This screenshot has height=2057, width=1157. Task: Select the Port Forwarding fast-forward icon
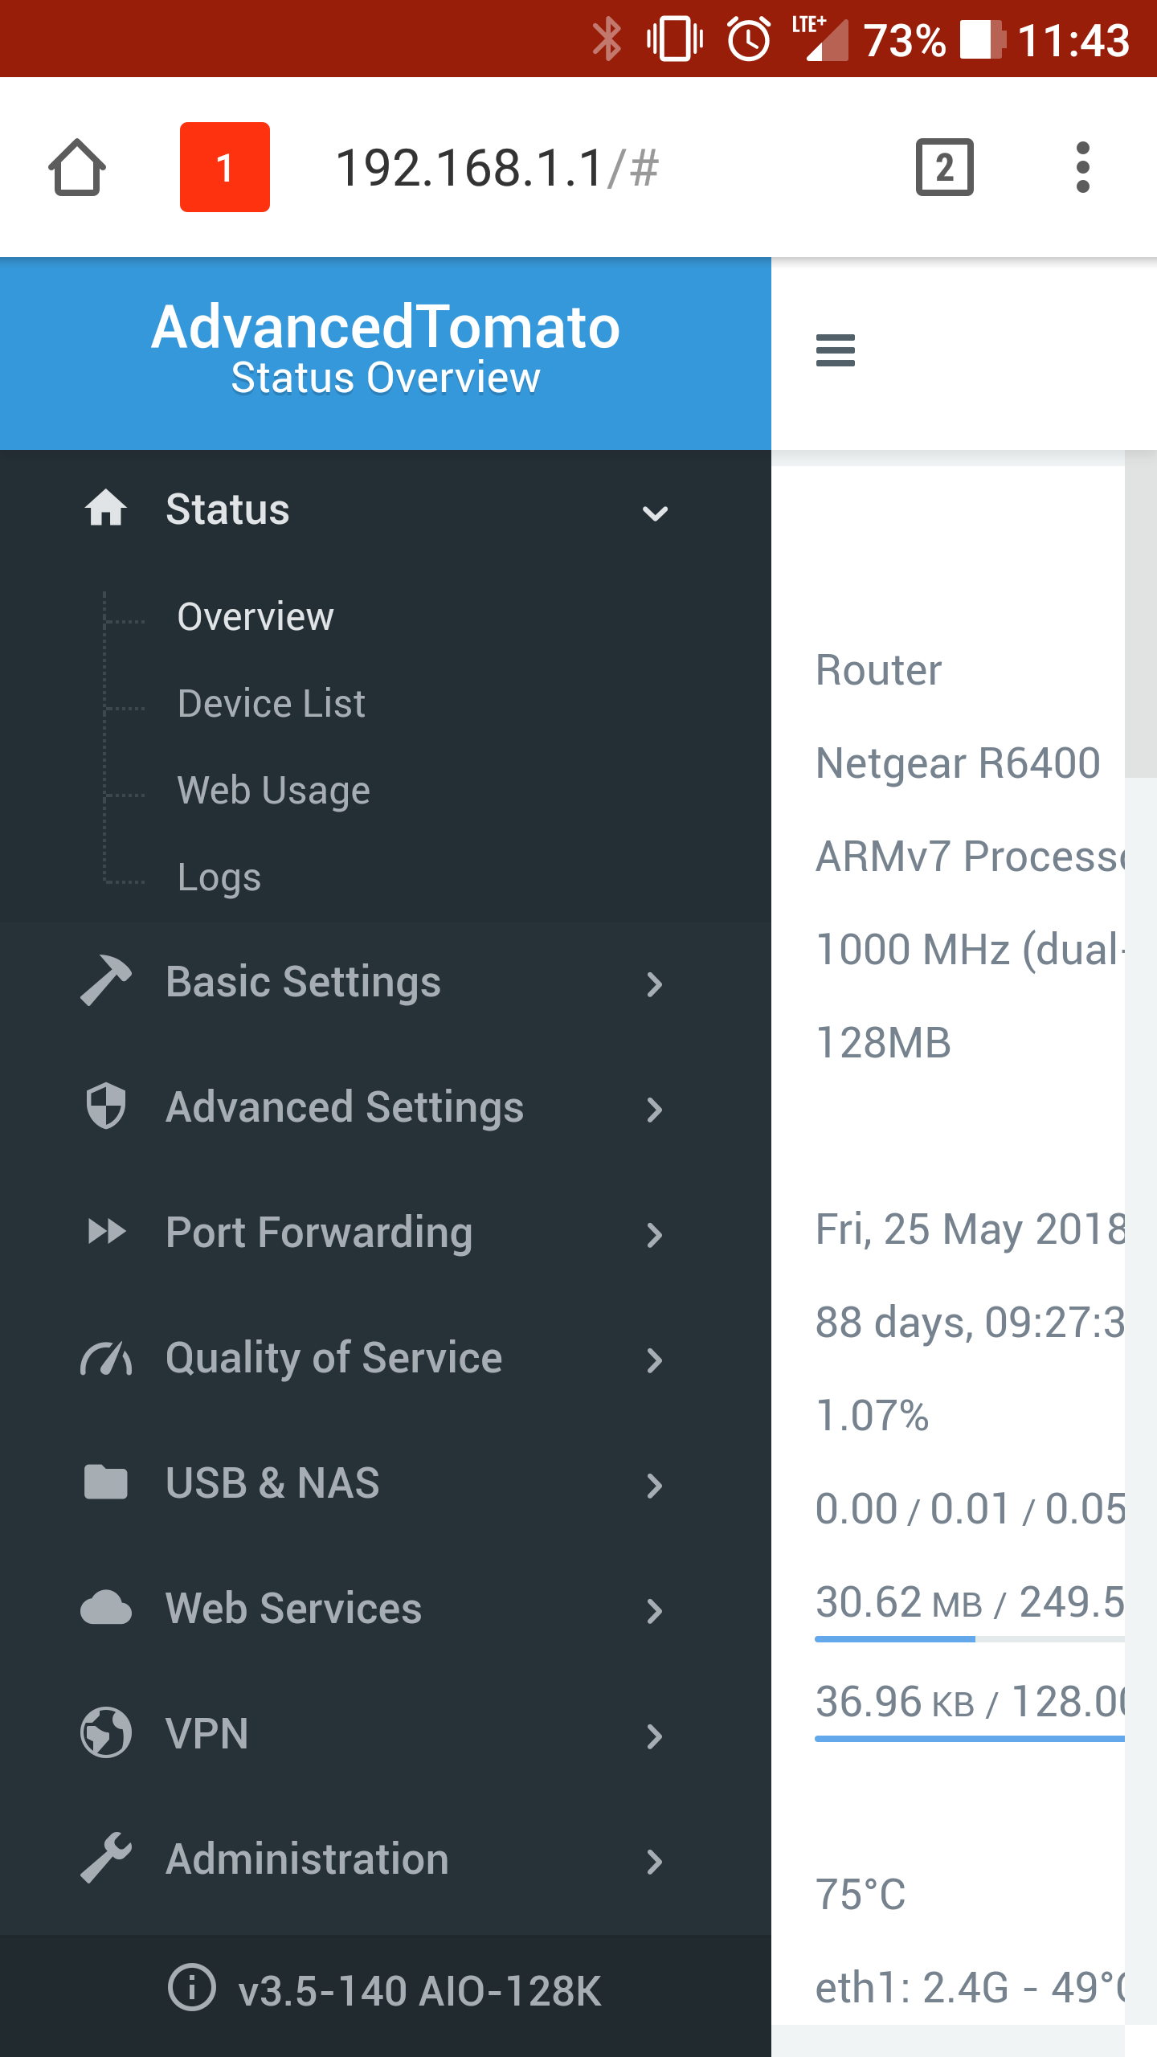pyautogui.click(x=107, y=1232)
